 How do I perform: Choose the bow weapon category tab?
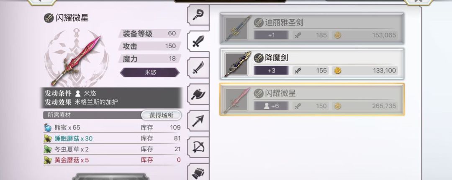198,147
